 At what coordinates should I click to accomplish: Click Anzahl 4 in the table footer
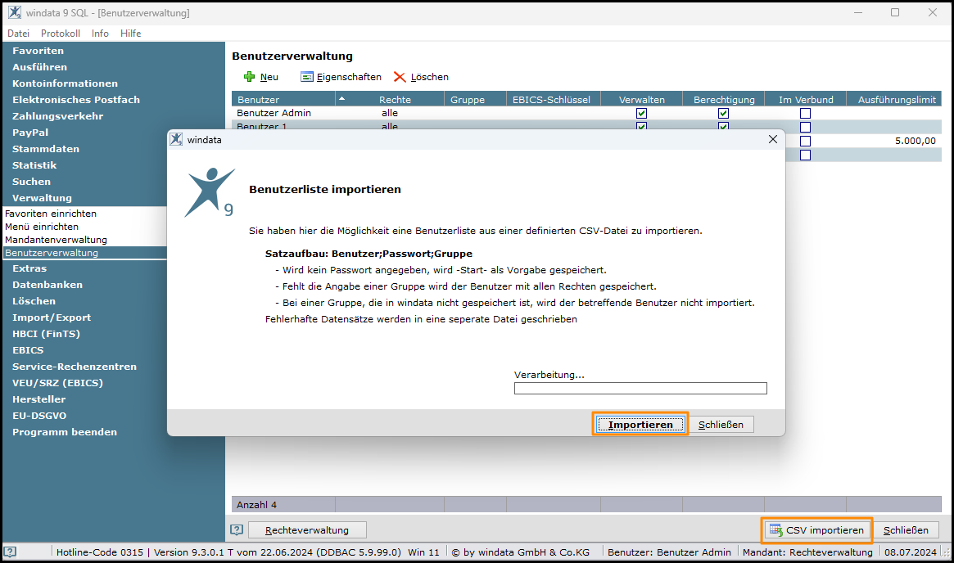pyautogui.click(x=257, y=505)
